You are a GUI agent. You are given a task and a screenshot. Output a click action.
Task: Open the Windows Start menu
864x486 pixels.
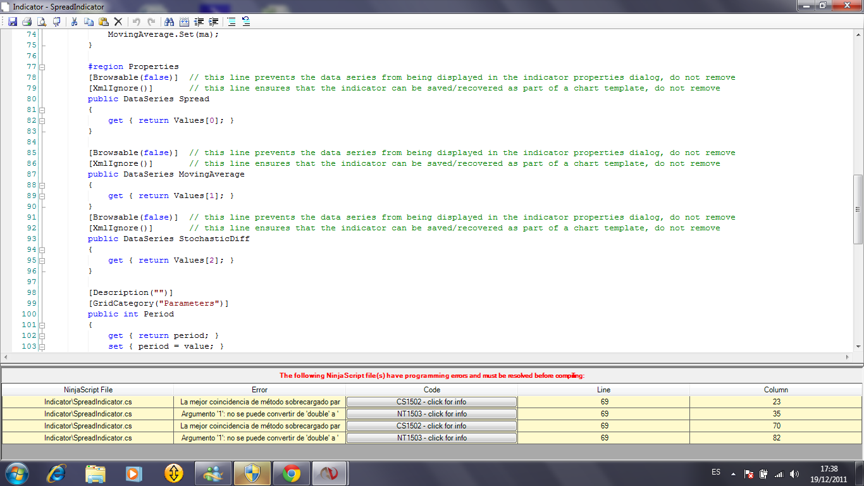point(17,473)
